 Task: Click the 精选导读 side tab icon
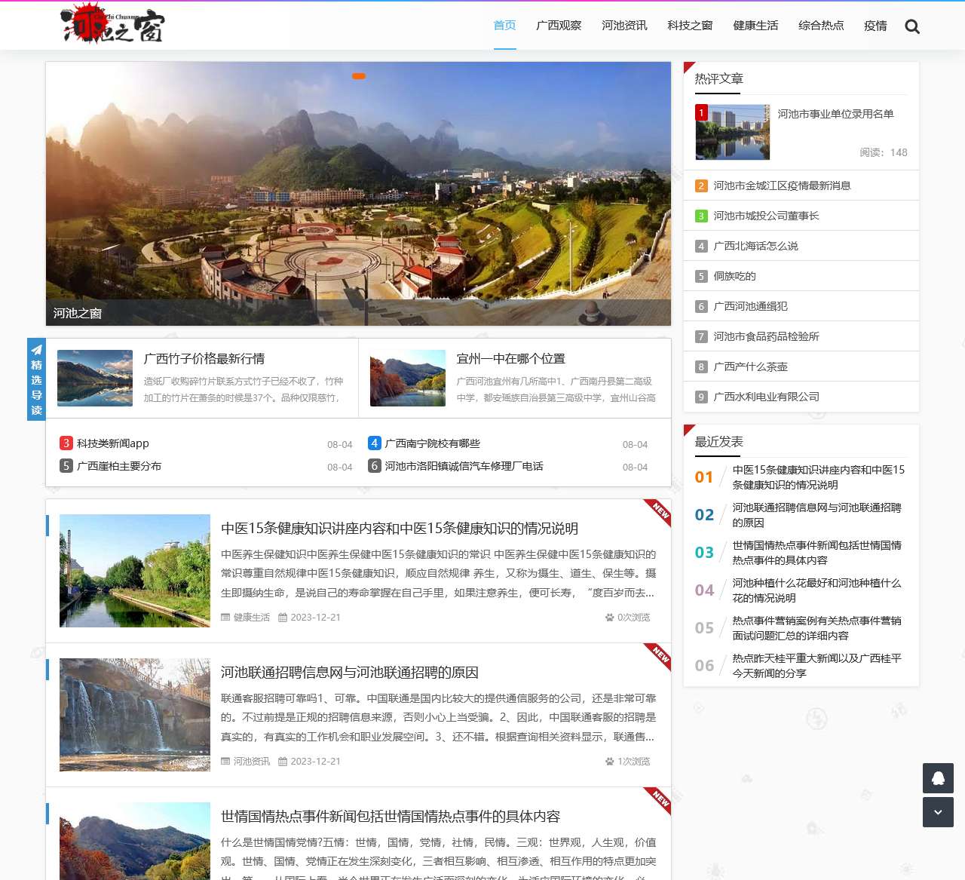point(36,379)
